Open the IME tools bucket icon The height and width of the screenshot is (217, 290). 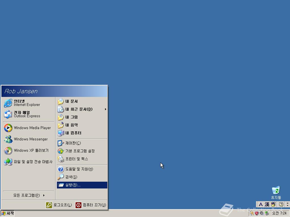(x=273, y=205)
